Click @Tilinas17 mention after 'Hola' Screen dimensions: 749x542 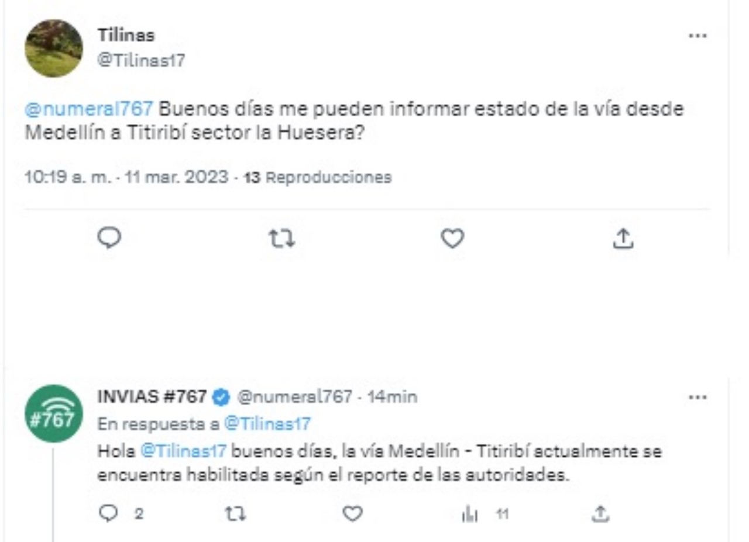184,451
